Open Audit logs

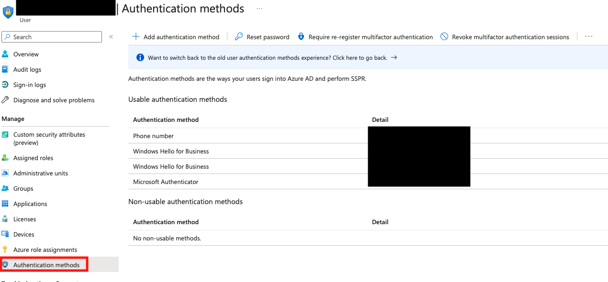point(27,70)
